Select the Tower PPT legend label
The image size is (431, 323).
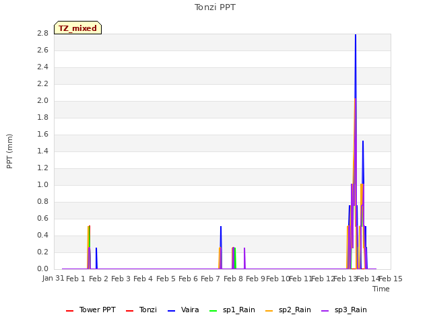click(x=97, y=310)
